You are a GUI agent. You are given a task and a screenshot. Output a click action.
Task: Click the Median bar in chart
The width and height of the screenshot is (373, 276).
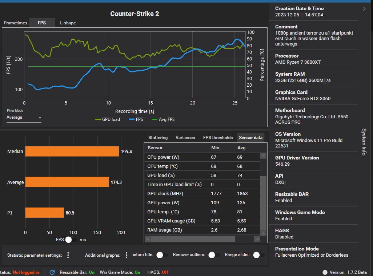pyautogui.click(x=72, y=151)
